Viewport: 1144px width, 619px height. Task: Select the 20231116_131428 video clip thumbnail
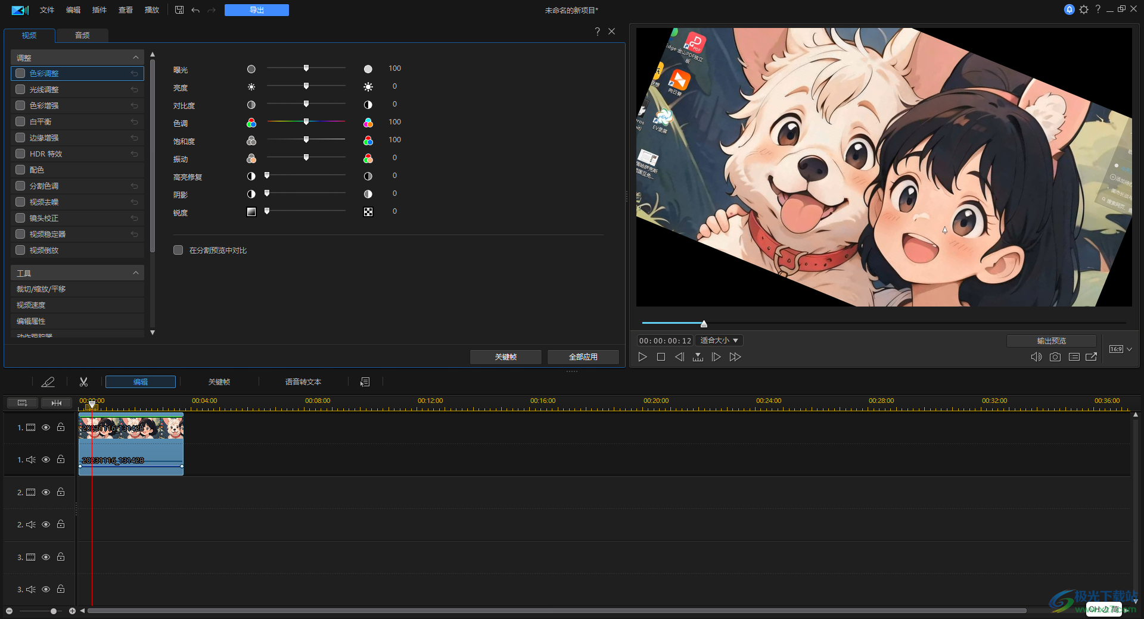click(x=131, y=428)
